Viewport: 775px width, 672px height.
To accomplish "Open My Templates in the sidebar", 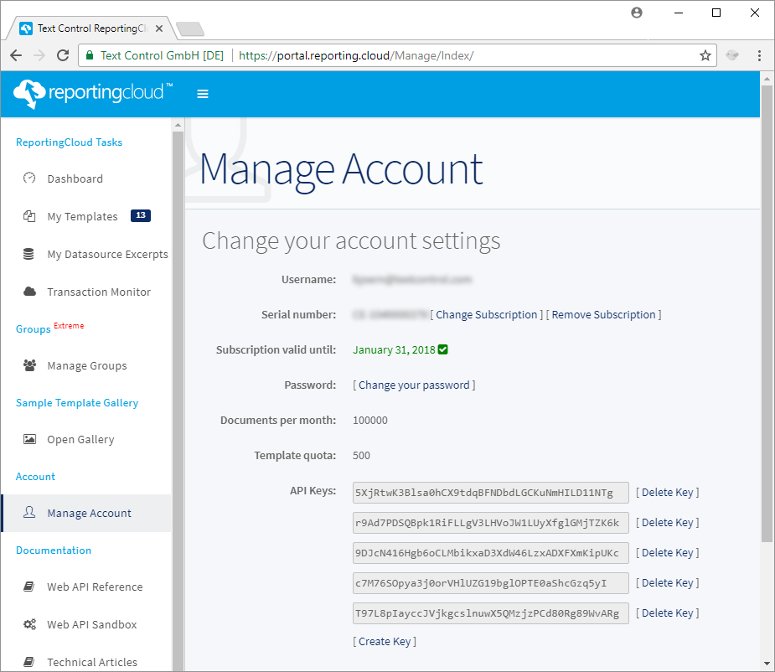I will (x=83, y=216).
